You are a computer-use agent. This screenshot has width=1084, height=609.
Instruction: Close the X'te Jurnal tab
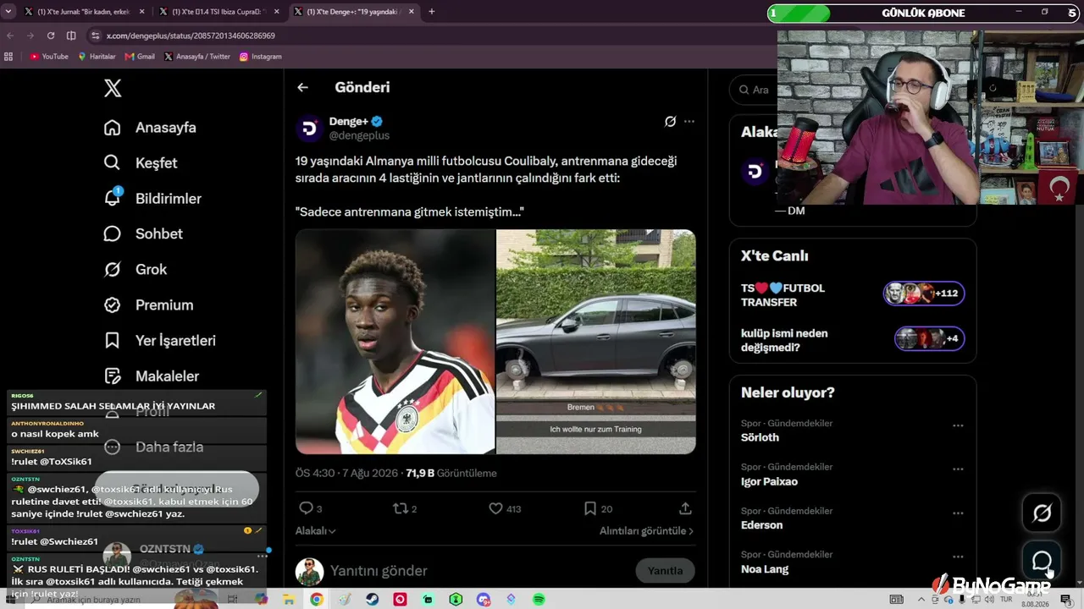[x=141, y=12]
